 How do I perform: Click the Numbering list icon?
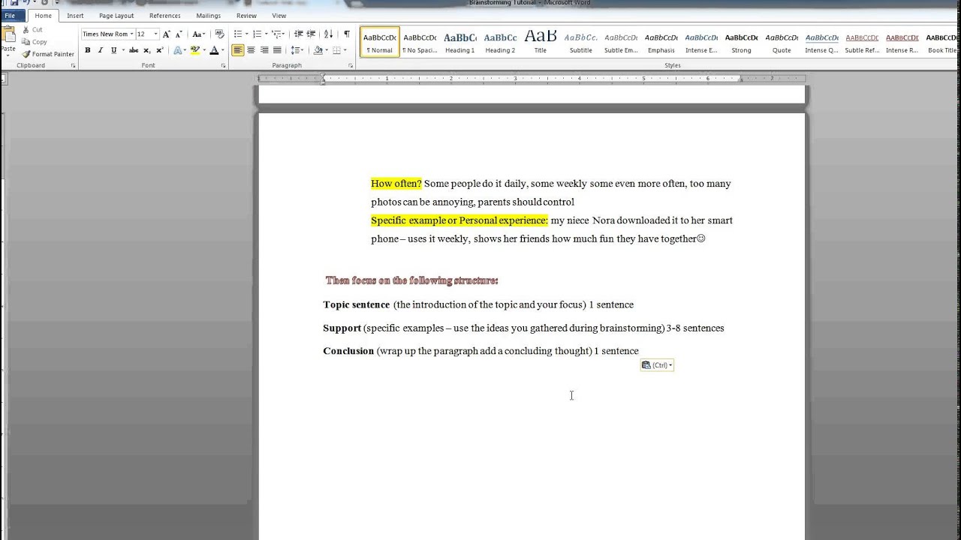[257, 34]
